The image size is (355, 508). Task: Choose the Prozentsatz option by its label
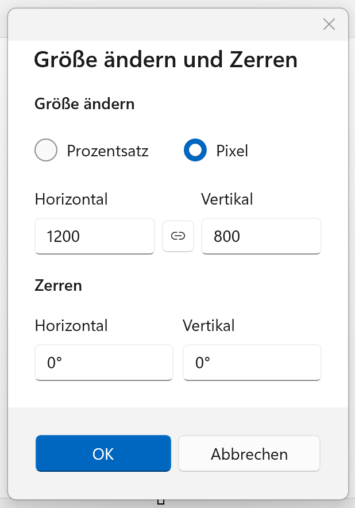[107, 151]
